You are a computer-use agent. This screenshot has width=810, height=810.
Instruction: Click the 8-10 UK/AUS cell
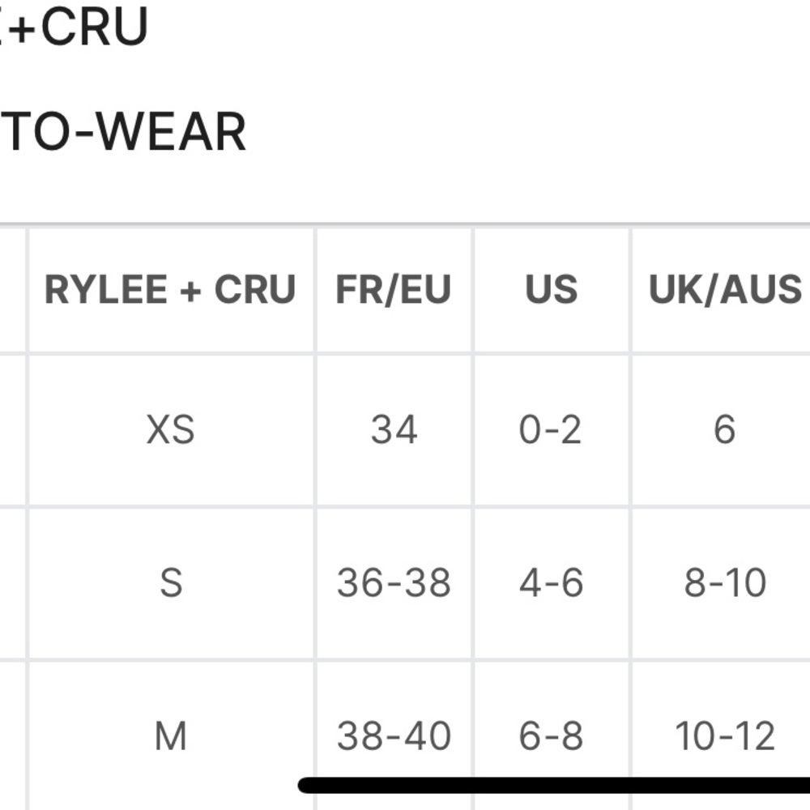pyautogui.click(x=724, y=582)
